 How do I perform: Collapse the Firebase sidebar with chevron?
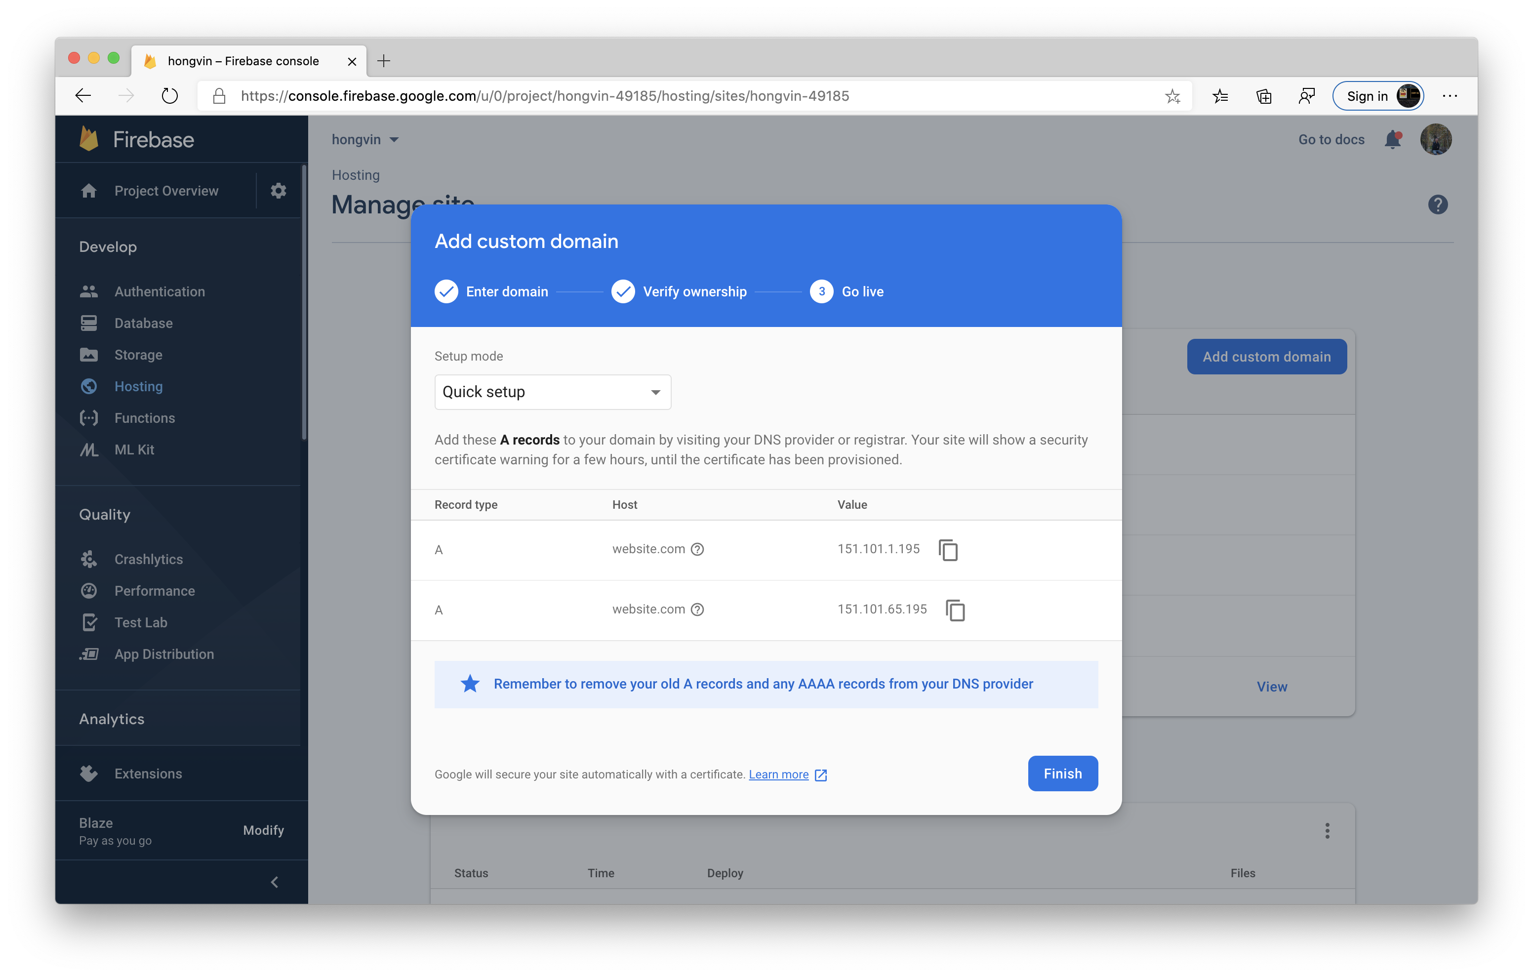point(275,882)
